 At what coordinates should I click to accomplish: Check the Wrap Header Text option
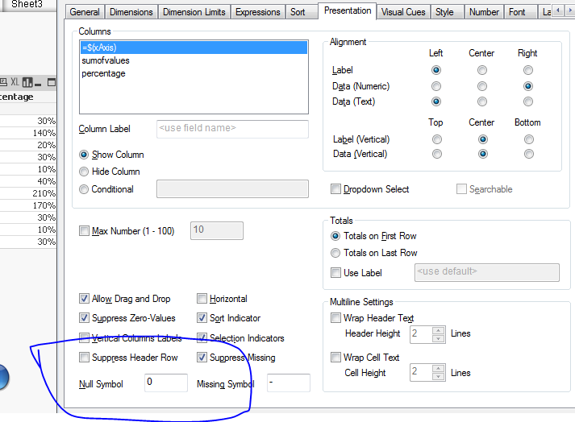pyautogui.click(x=336, y=318)
